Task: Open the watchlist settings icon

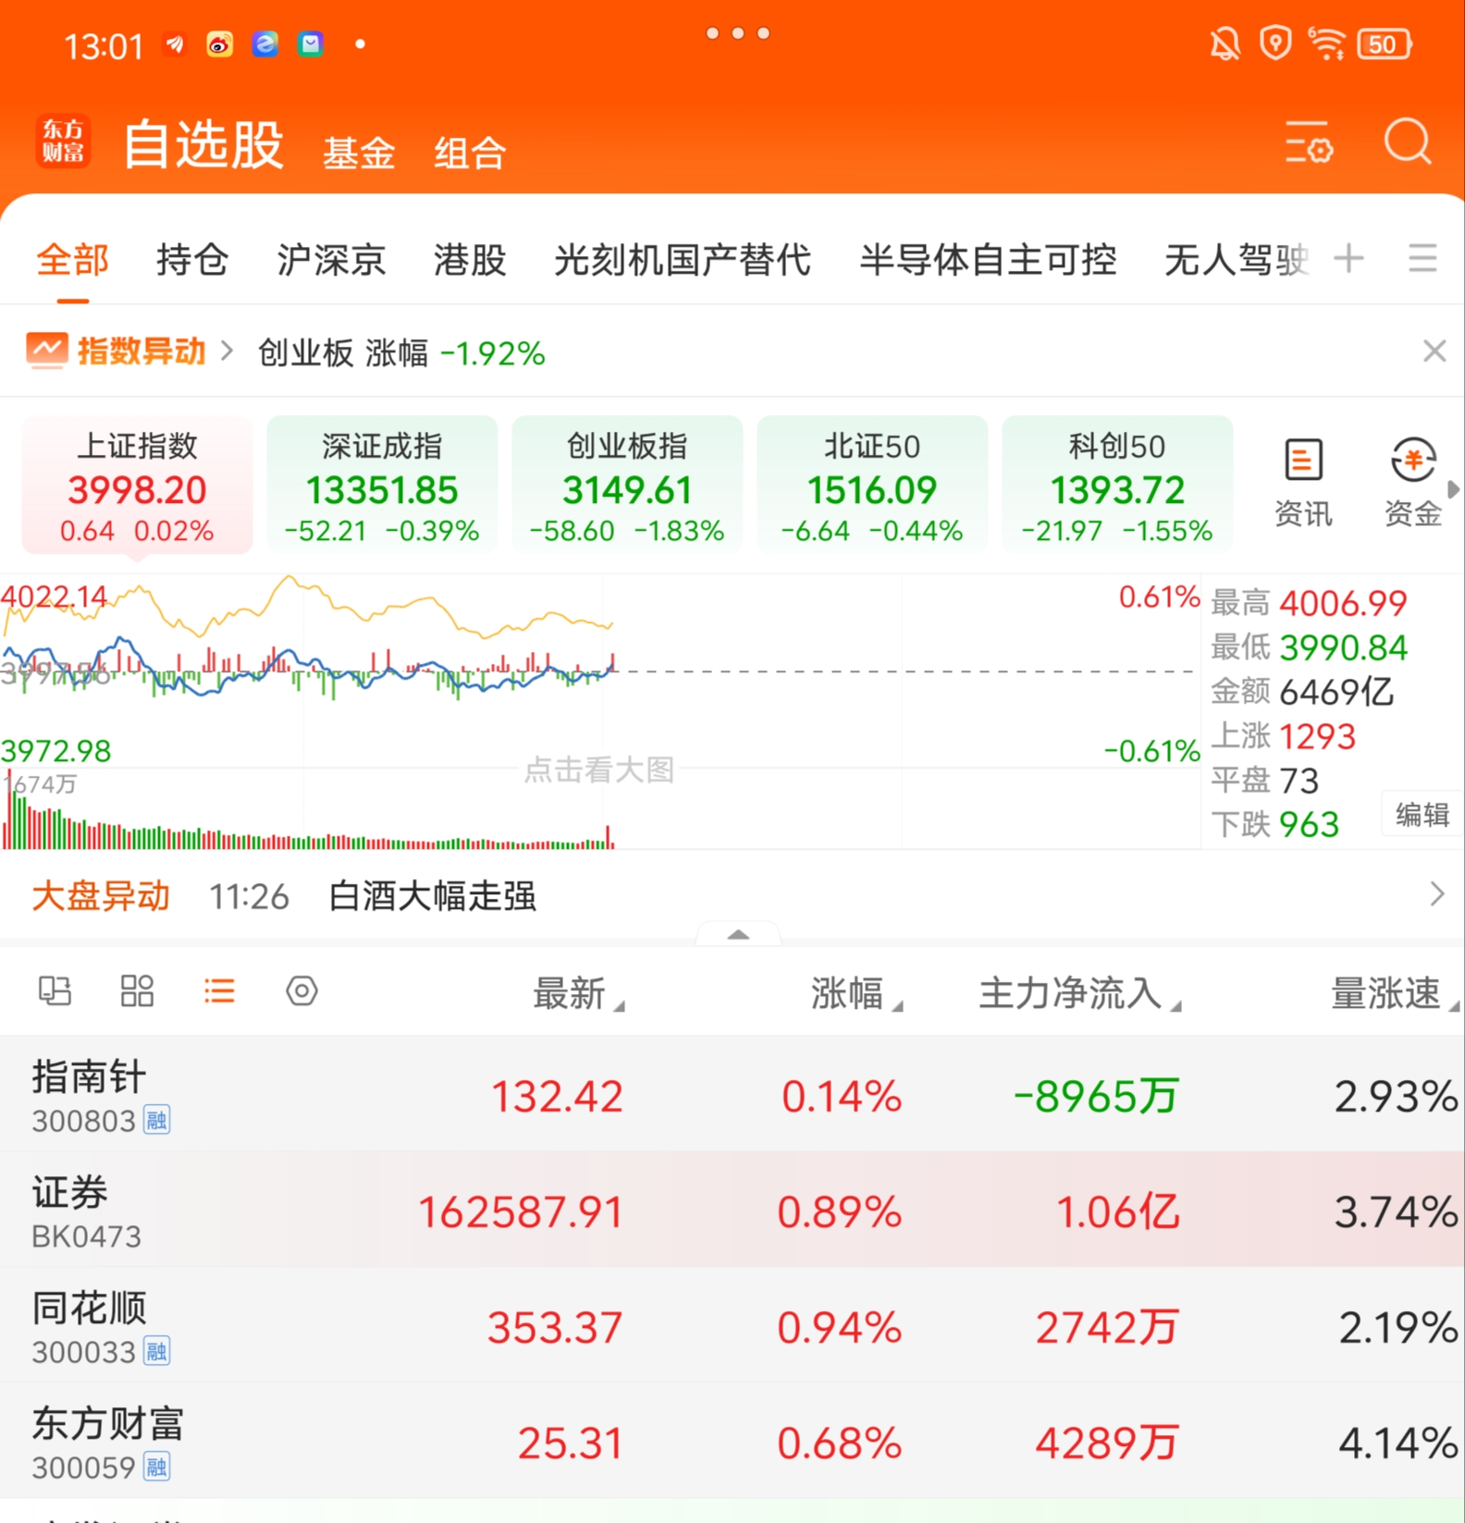Action: click(x=1309, y=142)
